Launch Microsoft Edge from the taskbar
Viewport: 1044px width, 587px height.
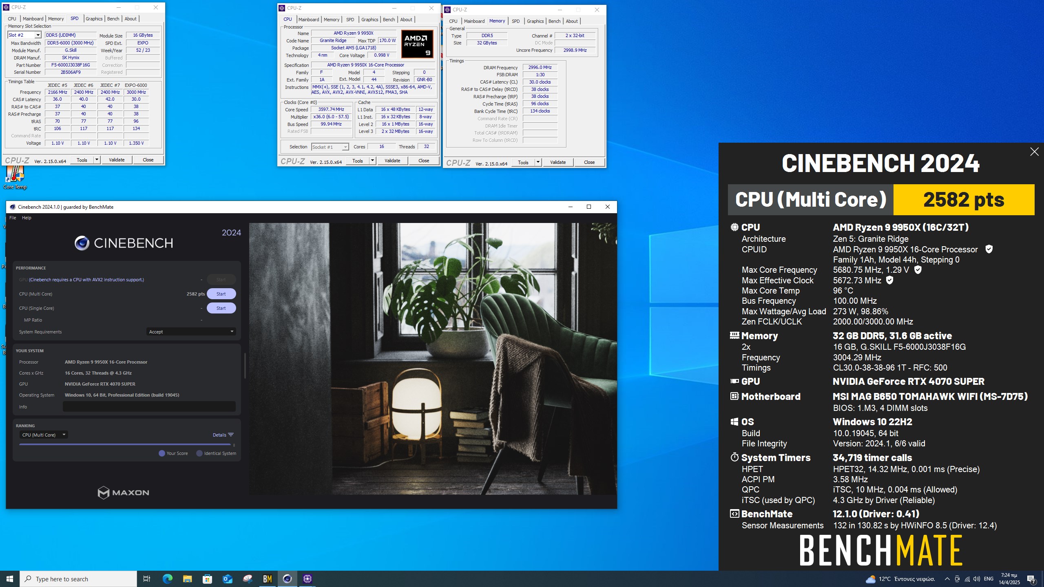coord(167,579)
